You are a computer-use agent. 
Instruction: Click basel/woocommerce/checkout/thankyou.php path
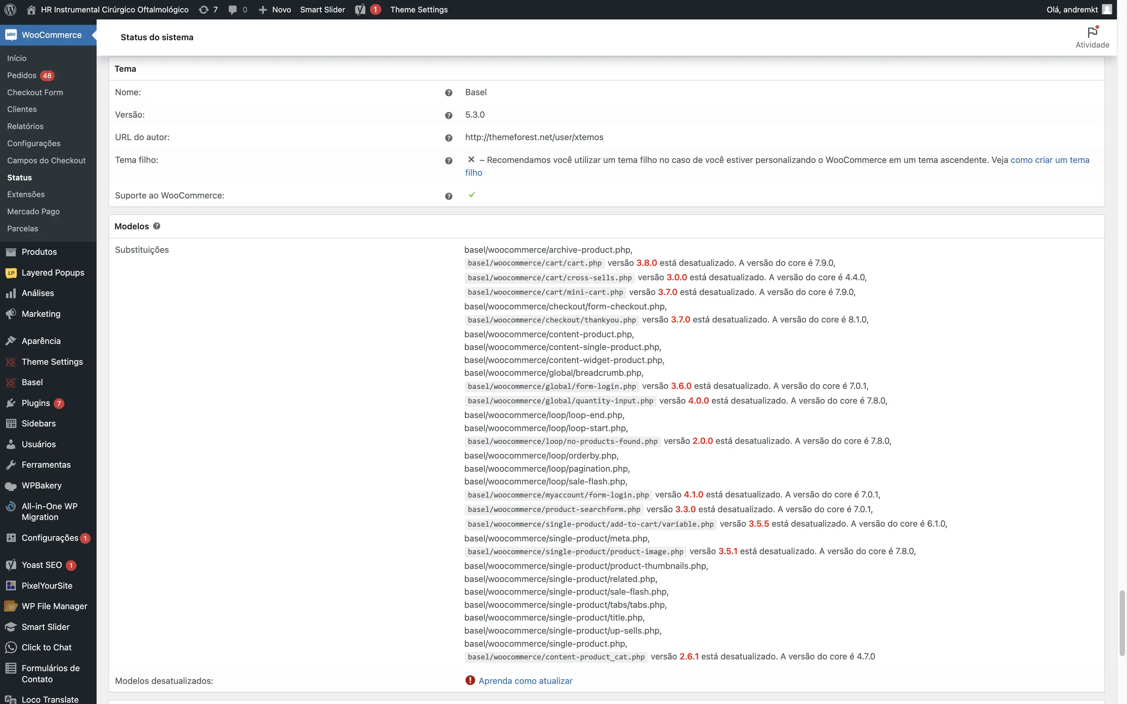click(x=551, y=320)
